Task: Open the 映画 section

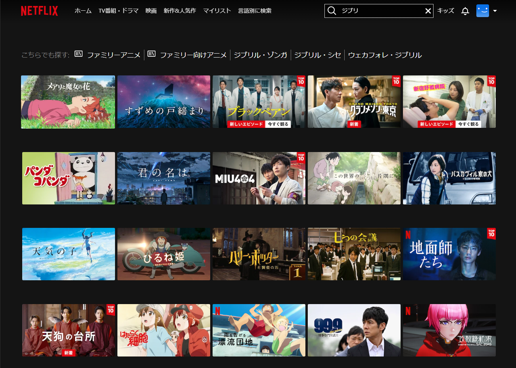Action: 151,11
